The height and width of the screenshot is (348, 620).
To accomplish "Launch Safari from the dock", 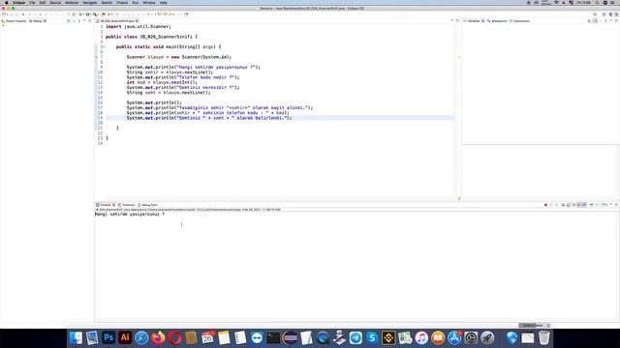I will [x=141, y=337].
